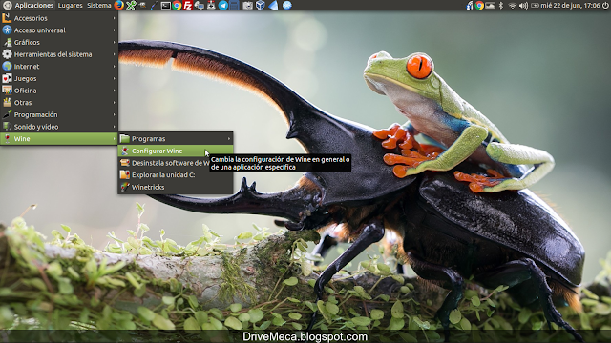Launch Google Chrome from the panel launchers
This screenshot has width=611, height=343.
click(x=177, y=6)
